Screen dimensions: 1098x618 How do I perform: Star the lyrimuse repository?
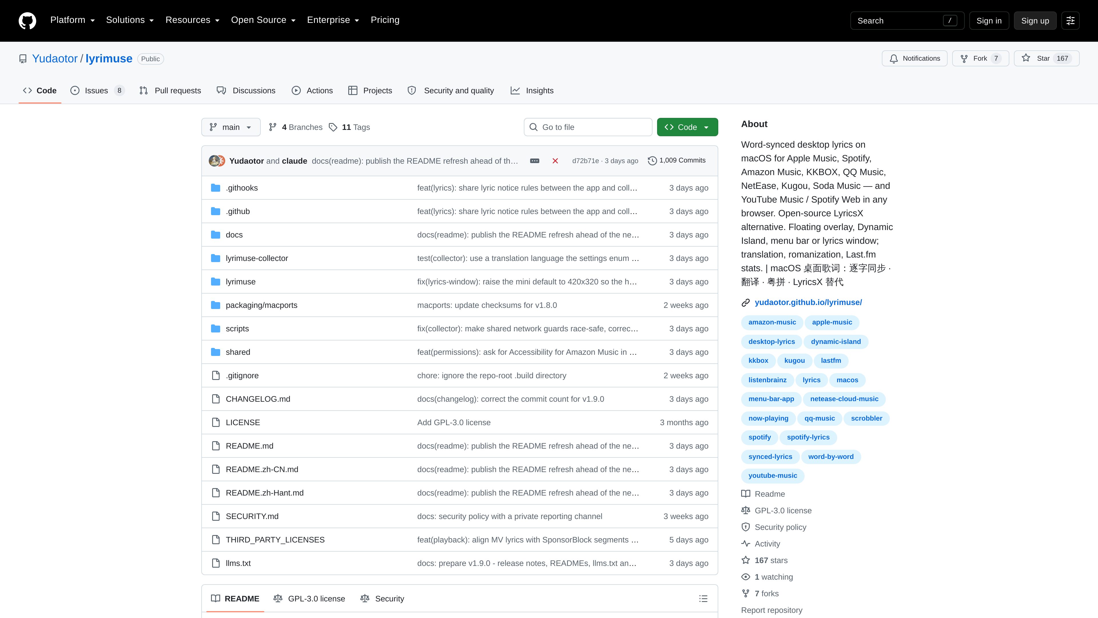point(1047,58)
